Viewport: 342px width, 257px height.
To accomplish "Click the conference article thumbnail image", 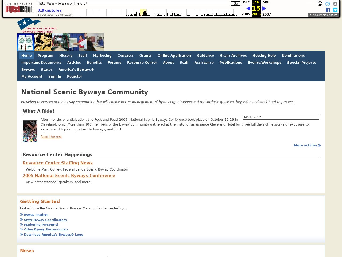I will click(30, 131).
